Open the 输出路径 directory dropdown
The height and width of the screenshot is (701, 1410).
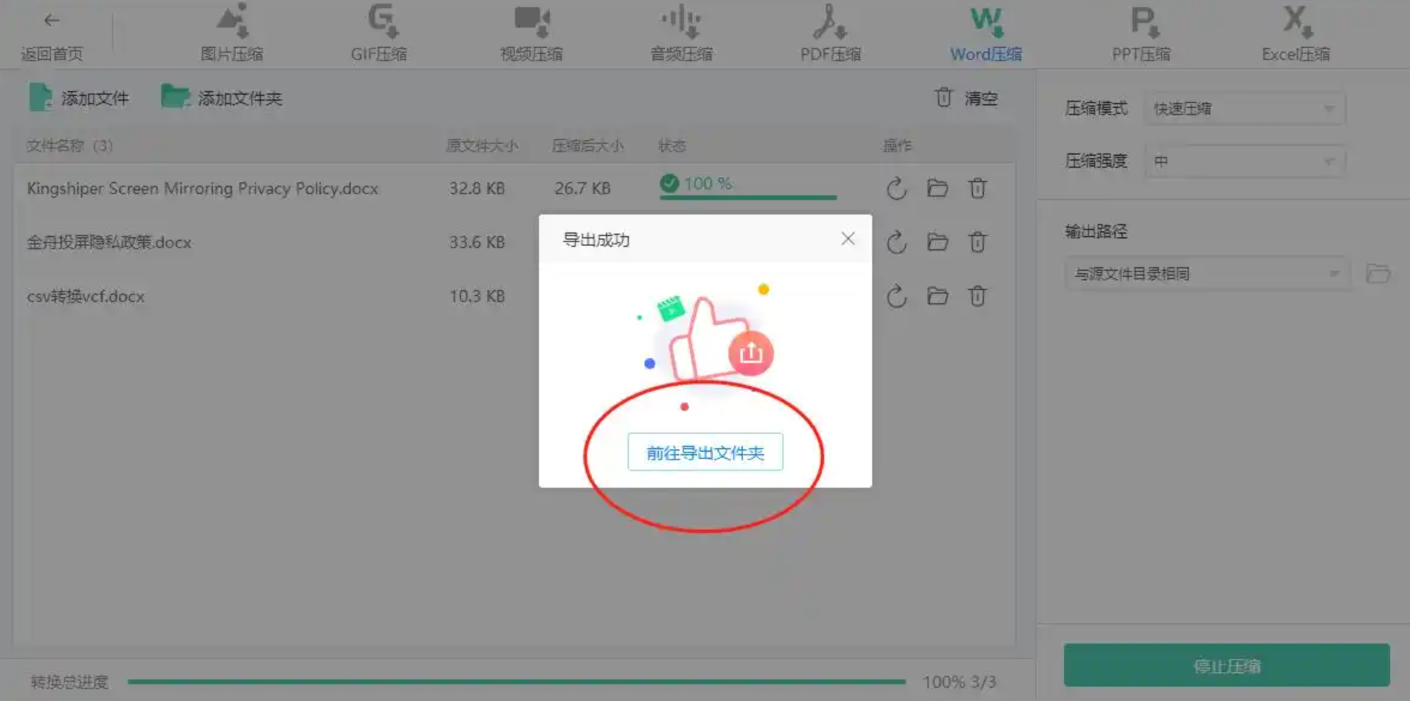click(x=1207, y=274)
